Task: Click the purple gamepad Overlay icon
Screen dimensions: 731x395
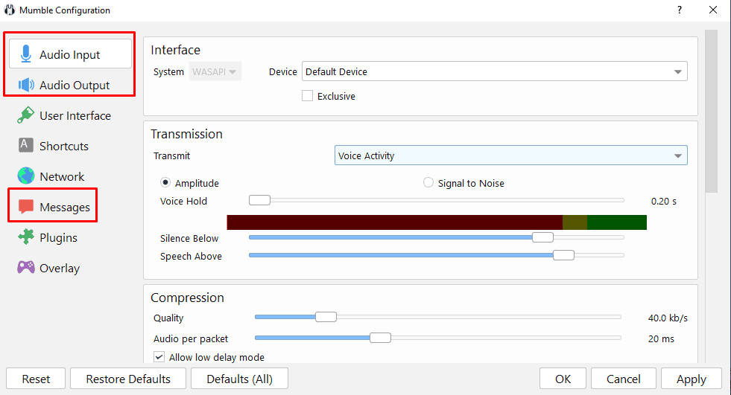Action: (26, 267)
